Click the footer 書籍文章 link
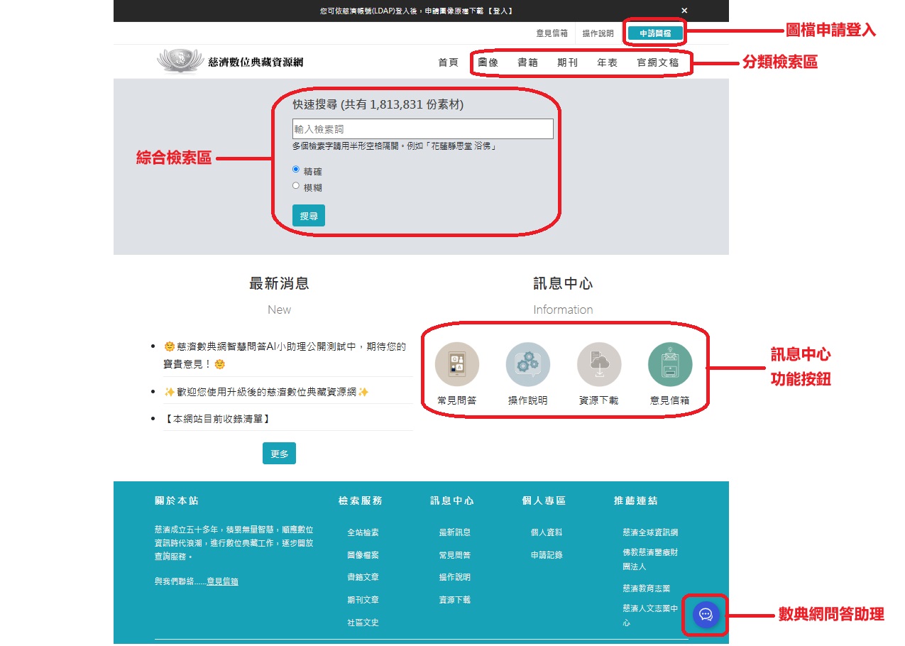The height and width of the screenshot is (646, 905). (x=363, y=577)
